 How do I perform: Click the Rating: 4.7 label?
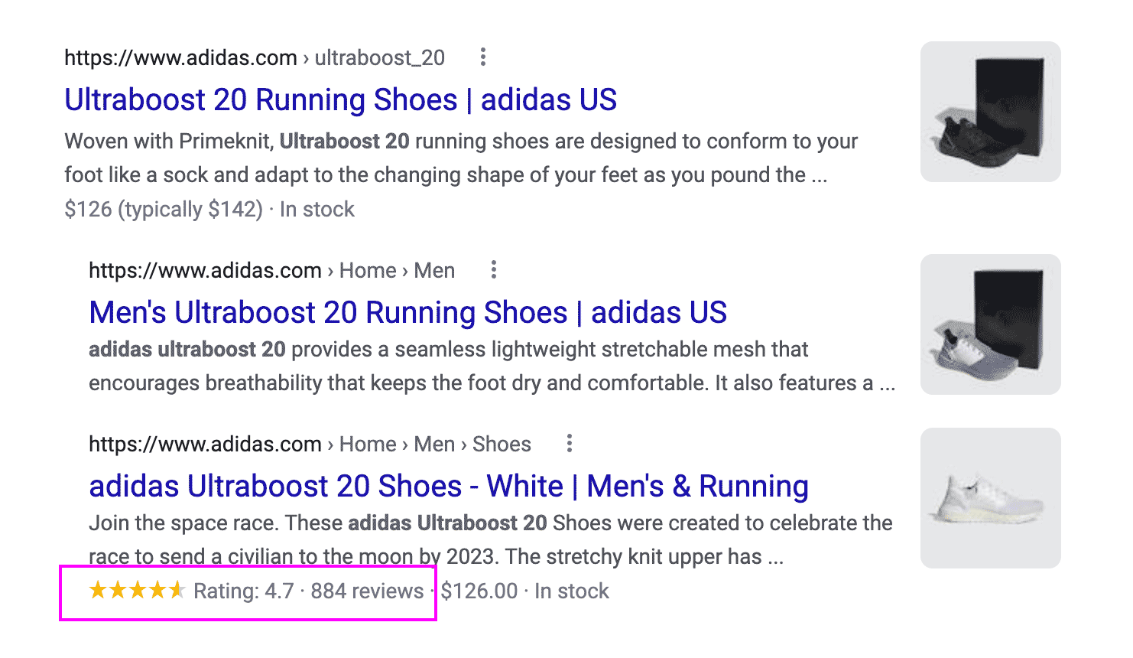(x=243, y=591)
